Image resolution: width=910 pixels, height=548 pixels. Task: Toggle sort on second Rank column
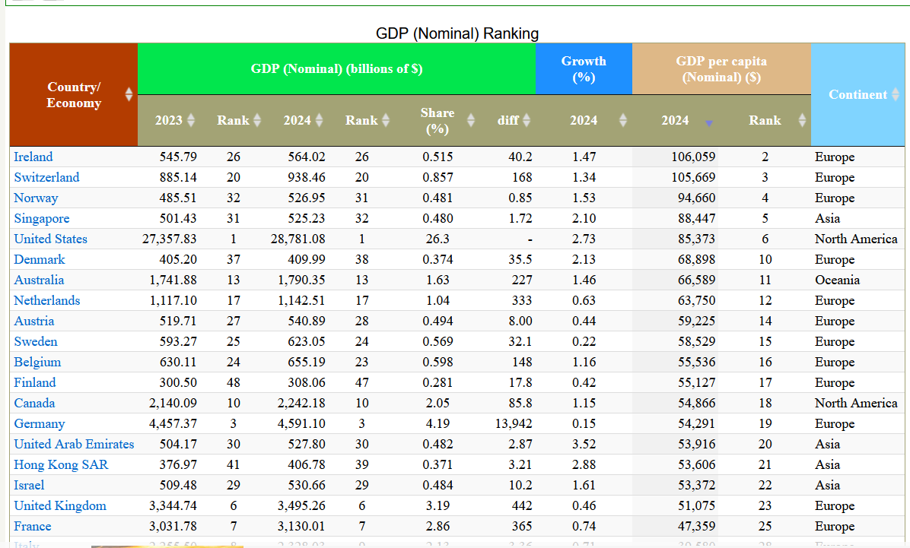[x=385, y=120]
